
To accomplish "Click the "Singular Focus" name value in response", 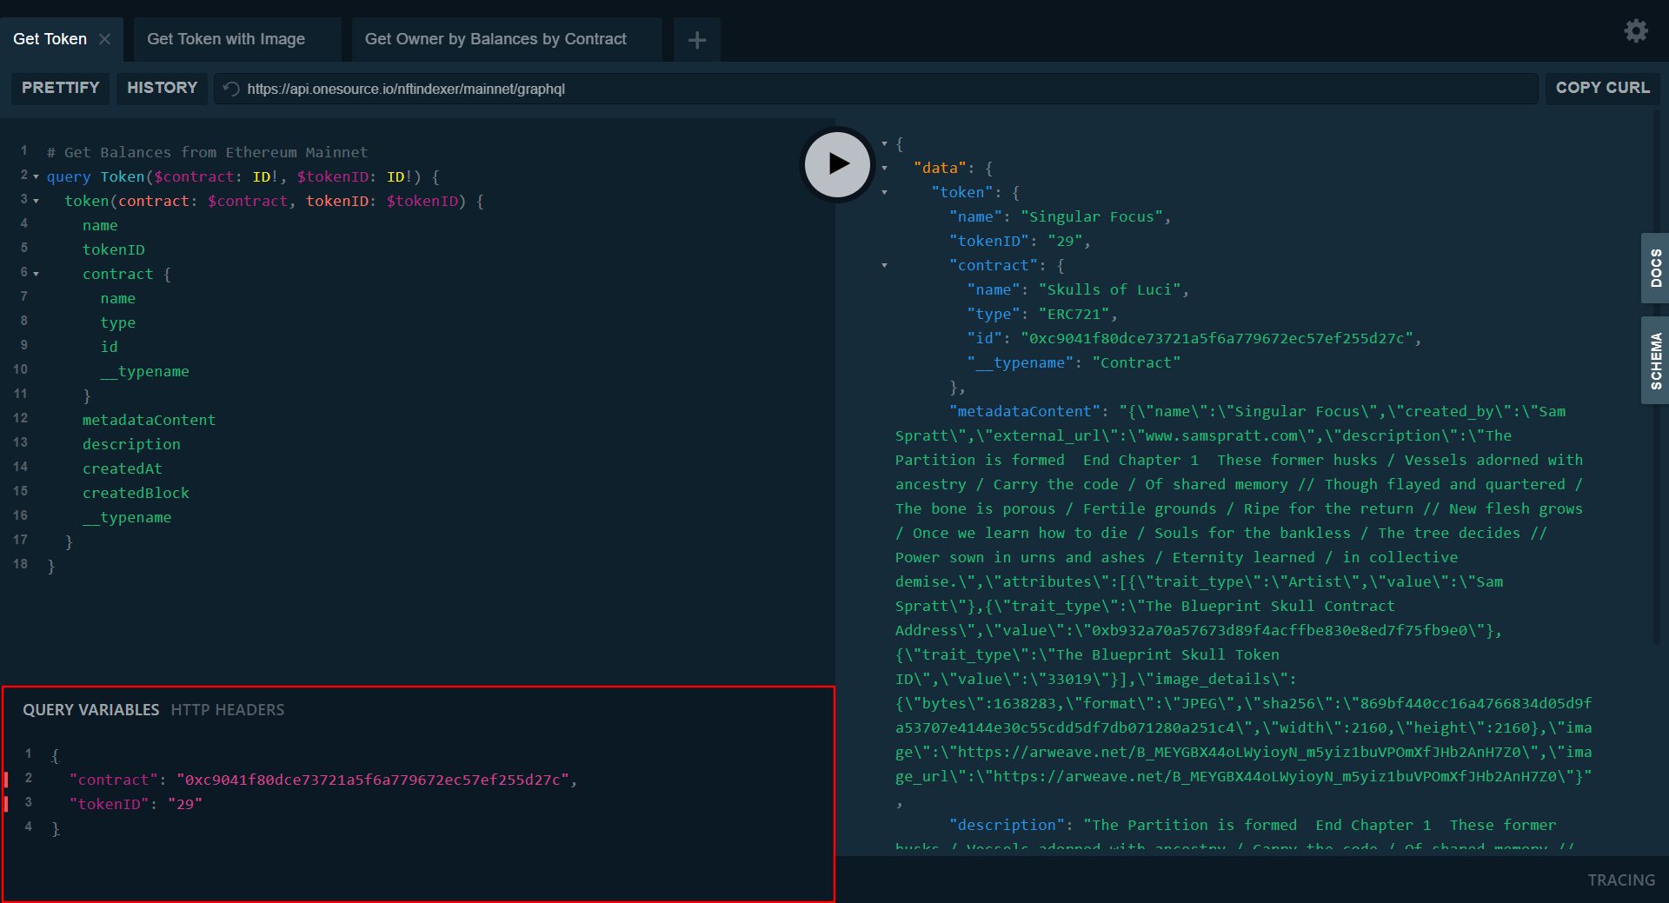I will pyautogui.click(x=1092, y=216).
